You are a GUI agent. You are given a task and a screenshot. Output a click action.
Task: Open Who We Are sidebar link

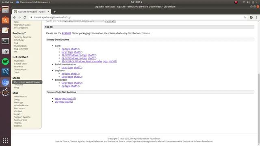[20, 97]
